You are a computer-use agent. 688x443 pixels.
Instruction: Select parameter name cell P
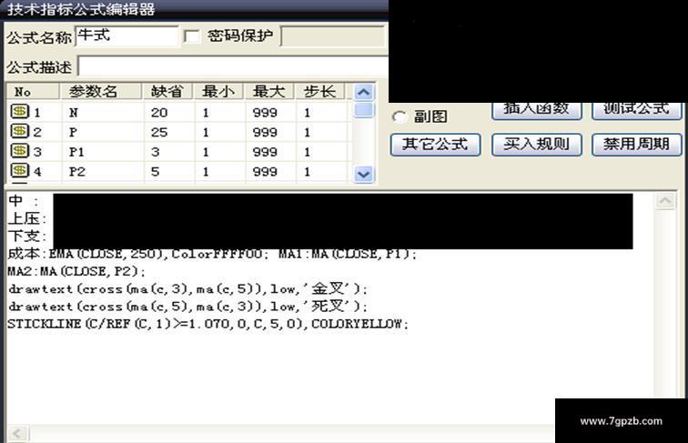tap(73, 132)
